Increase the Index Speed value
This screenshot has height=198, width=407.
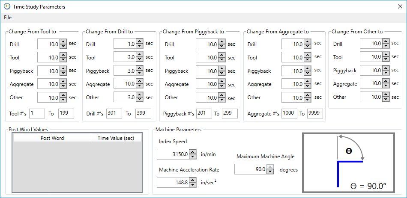coord(193,152)
